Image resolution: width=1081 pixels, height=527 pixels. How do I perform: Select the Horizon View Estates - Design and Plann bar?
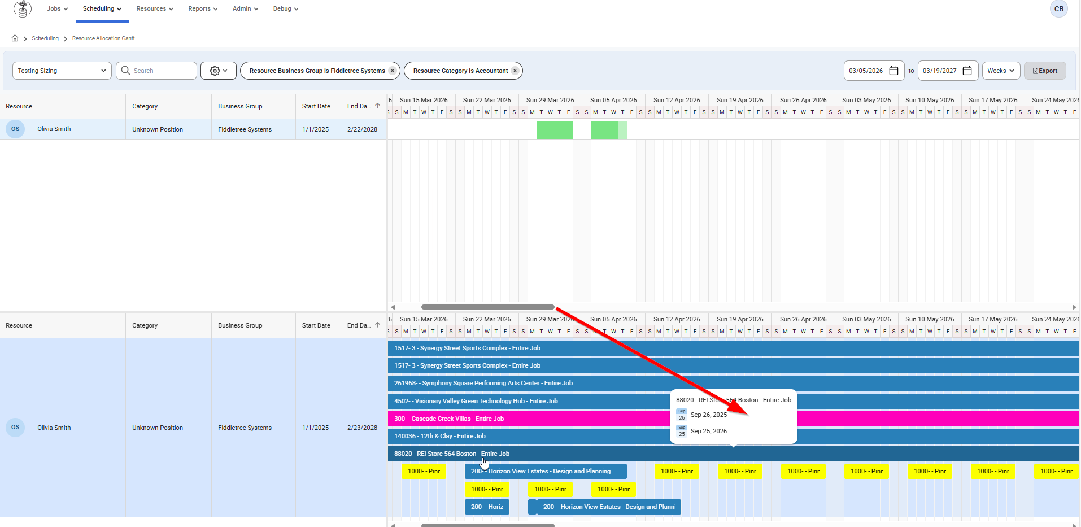609,507
